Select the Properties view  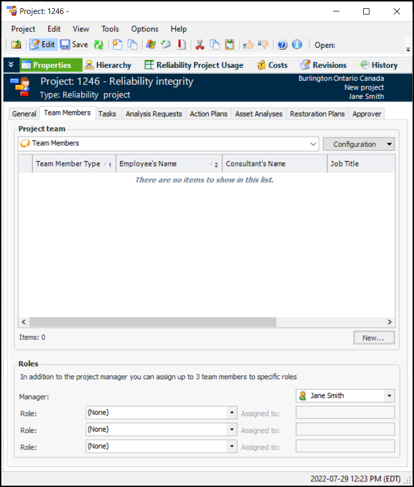point(51,65)
